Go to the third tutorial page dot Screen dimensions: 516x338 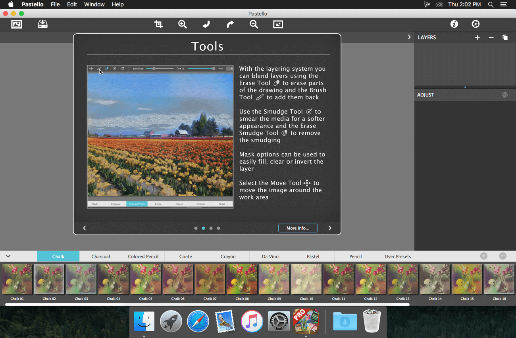(x=211, y=228)
